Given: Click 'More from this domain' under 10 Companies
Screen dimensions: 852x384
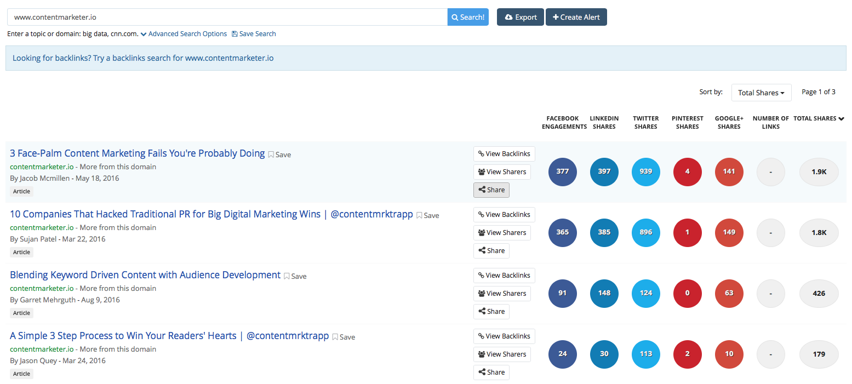Looking at the screenshot, I should (118, 227).
